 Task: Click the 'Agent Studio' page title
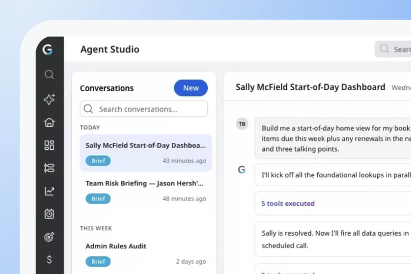coord(110,49)
